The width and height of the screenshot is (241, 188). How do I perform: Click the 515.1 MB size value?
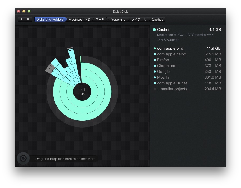tap(213, 54)
